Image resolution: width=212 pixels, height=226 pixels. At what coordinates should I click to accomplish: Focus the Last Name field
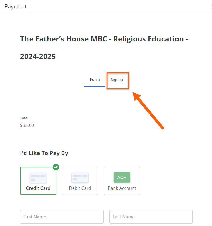(x=151, y=217)
